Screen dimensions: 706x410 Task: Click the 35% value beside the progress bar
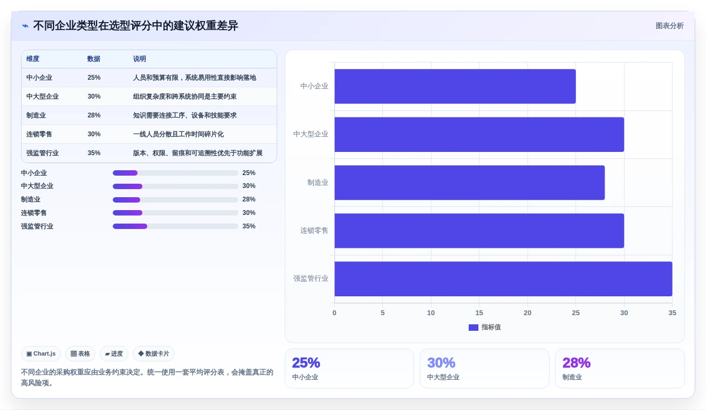click(x=249, y=226)
